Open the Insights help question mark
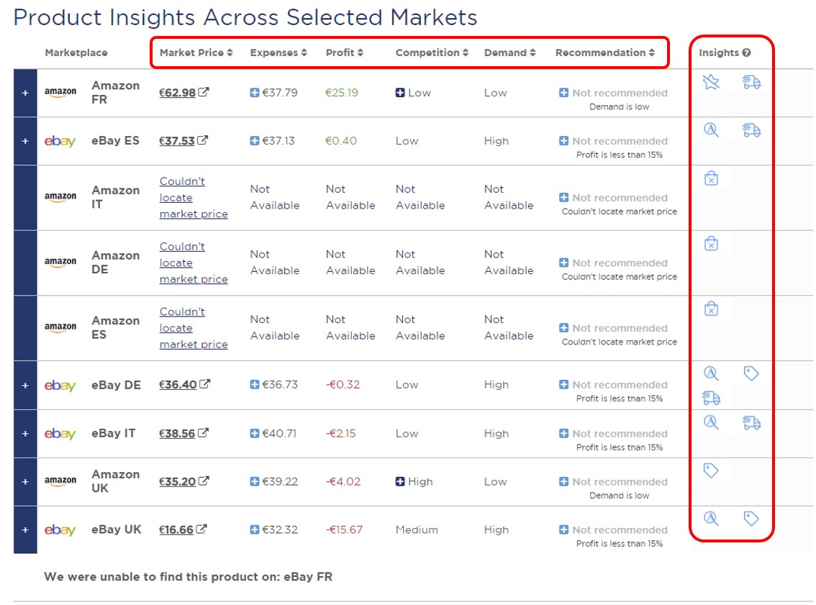 click(746, 52)
